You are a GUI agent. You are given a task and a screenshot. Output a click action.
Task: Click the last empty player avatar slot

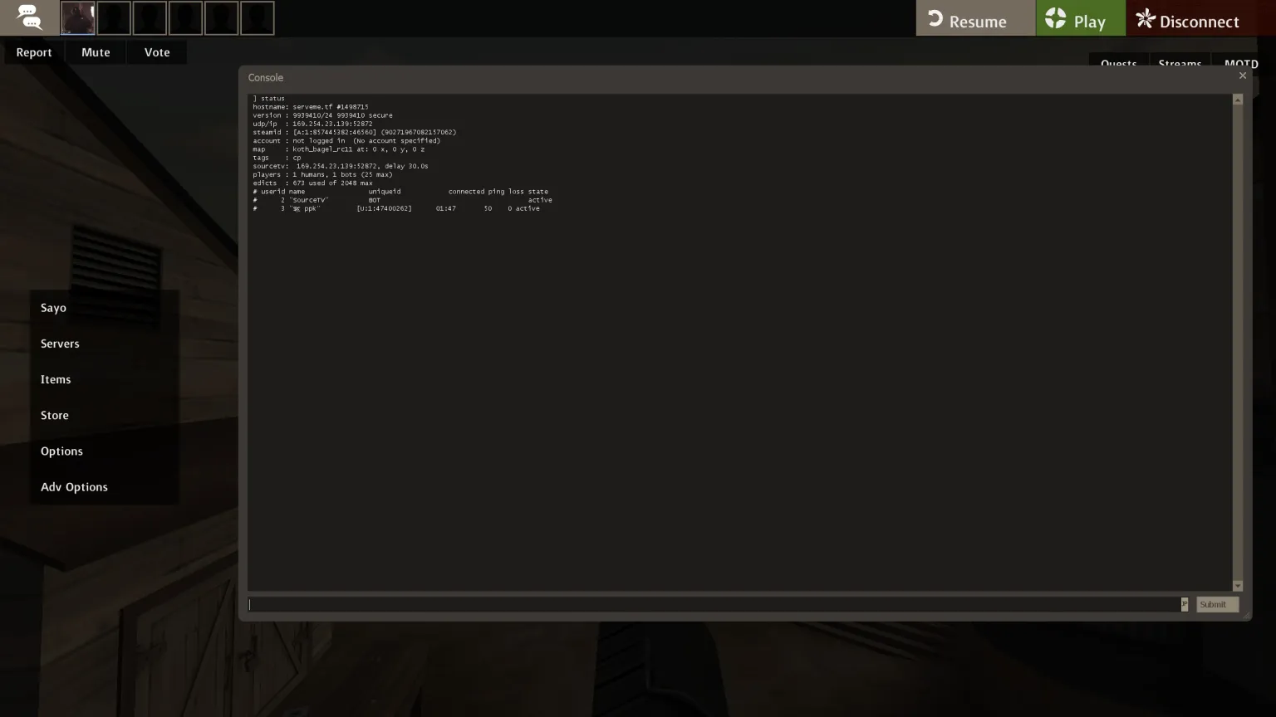coord(257,18)
